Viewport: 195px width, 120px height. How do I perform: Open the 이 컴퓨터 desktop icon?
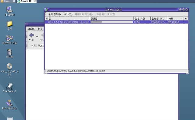pos(9,9)
